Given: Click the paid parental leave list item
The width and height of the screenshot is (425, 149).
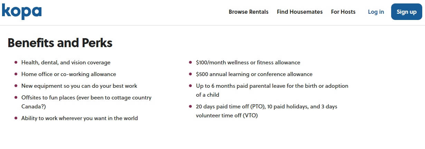Looking at the screenshot, I should tap(272, 90).
